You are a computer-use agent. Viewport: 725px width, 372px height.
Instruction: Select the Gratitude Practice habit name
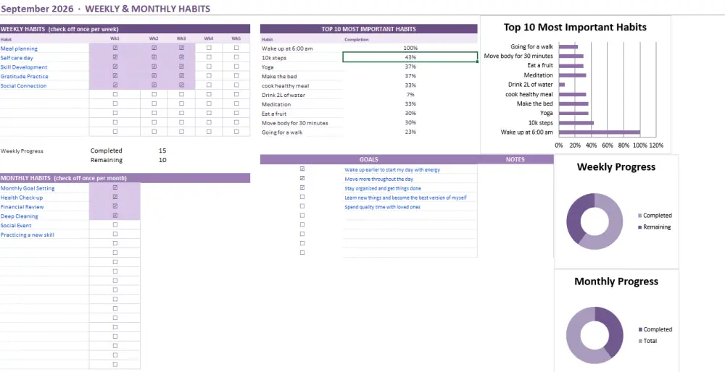tap(24, 76)
